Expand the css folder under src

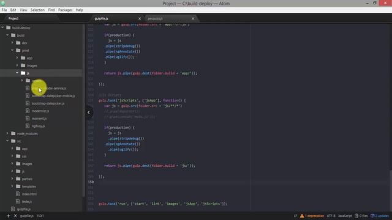tap(12, 156)
